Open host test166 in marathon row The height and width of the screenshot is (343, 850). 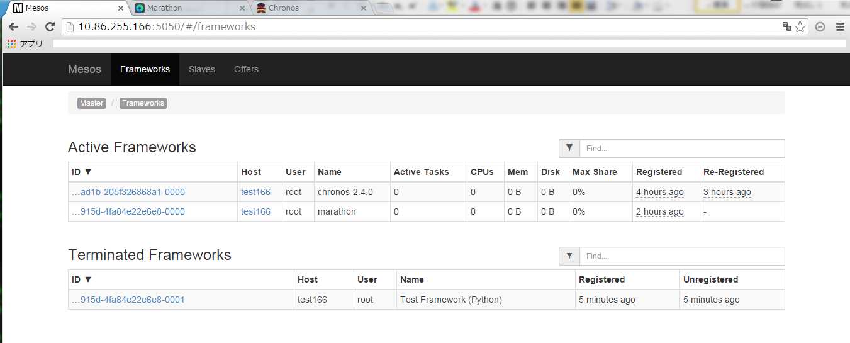pos(255,211)
